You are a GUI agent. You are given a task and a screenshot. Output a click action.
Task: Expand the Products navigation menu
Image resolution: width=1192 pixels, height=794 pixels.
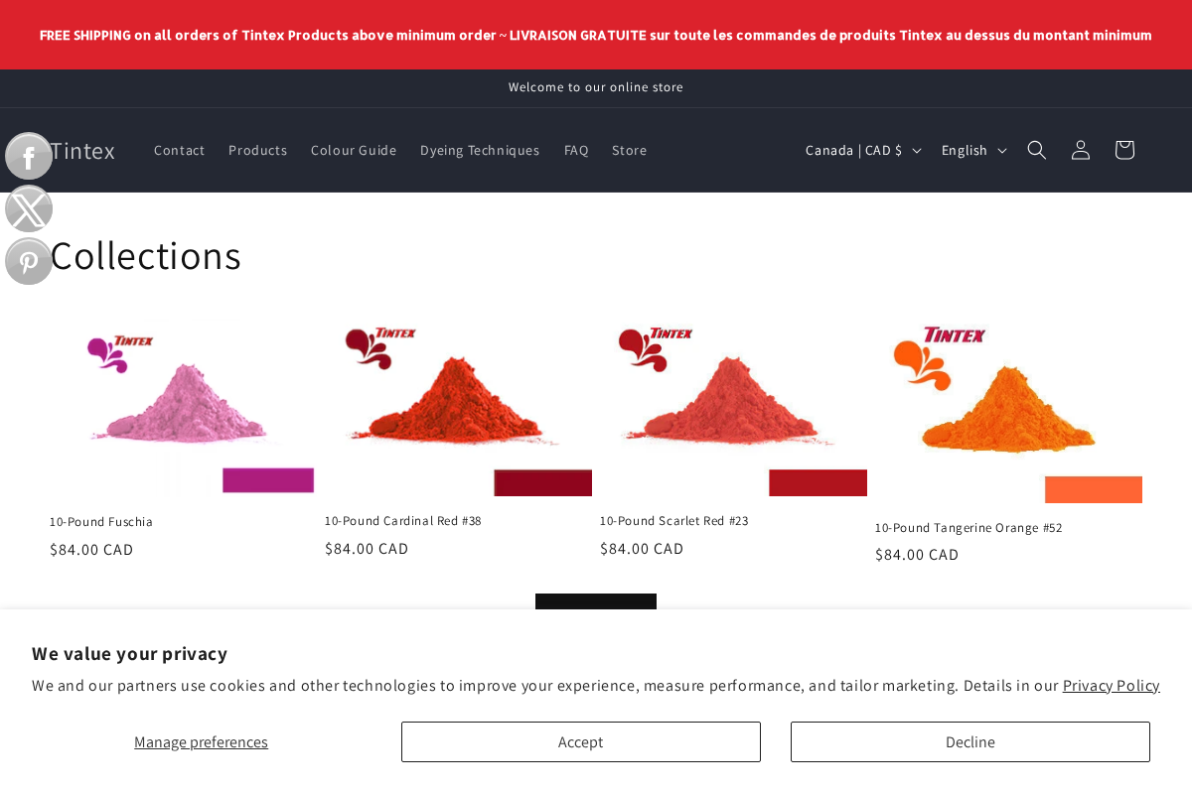[x=257, y=150]
